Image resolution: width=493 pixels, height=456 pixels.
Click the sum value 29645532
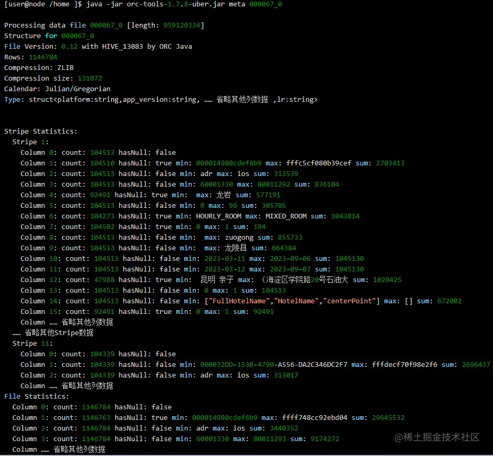click(x=388, y=418)
